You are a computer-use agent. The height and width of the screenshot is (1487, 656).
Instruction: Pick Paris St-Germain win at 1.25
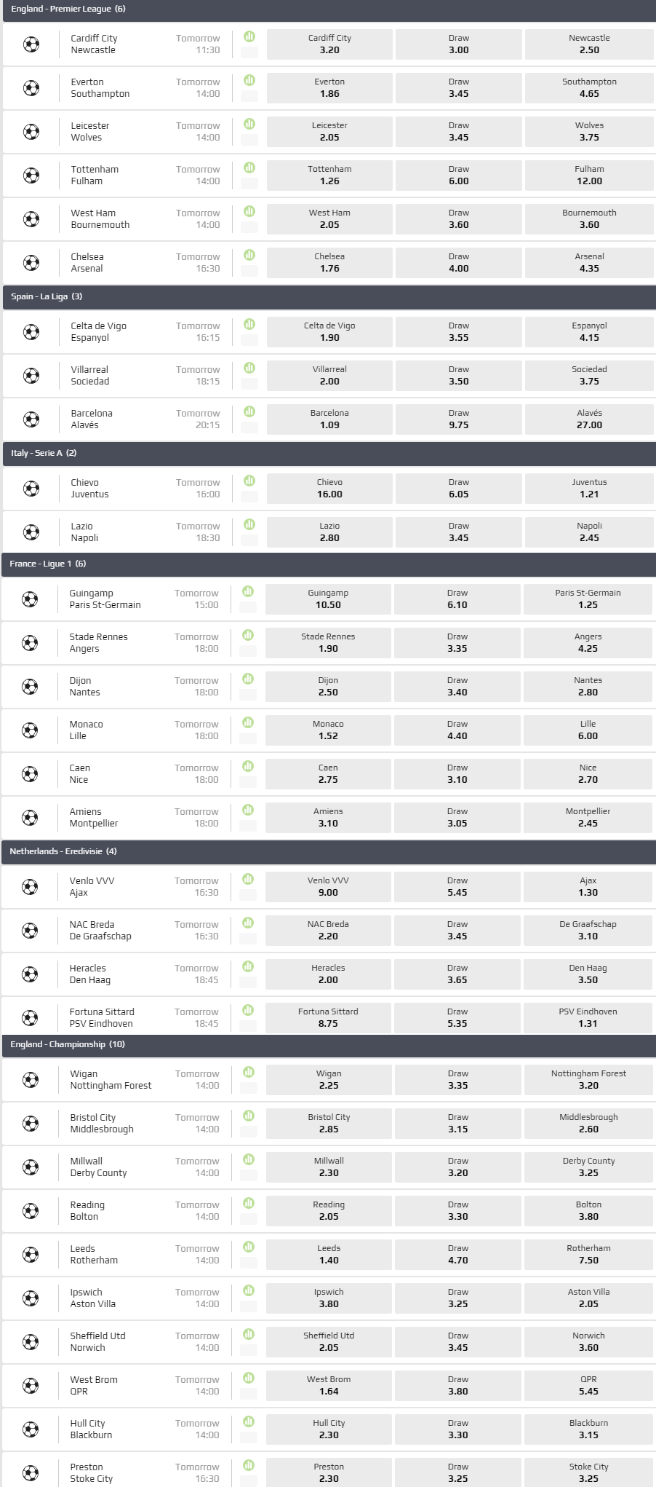(x=588, y=599)
